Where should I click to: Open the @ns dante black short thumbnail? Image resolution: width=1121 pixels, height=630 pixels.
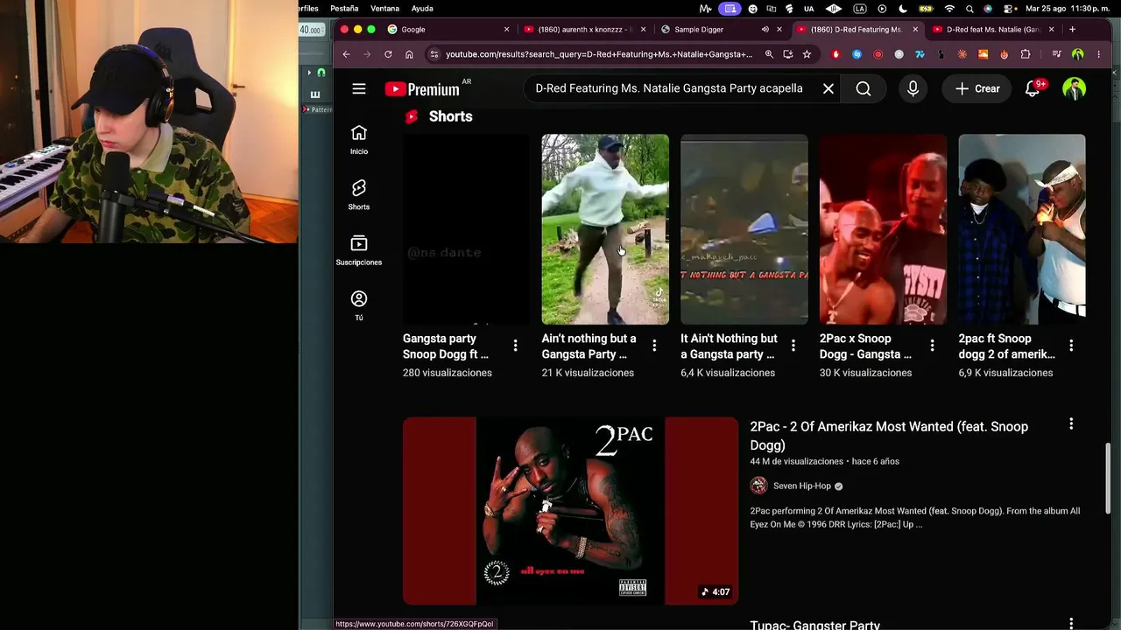466,229
